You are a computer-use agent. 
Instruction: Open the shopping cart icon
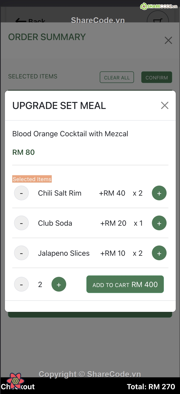click(x=158, y=20)
